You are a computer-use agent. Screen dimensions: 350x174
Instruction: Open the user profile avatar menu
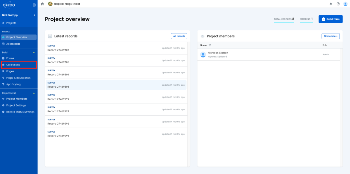[x=345, y=4]
